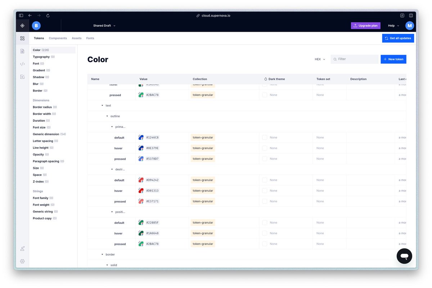This screenshot has height=288, width=432.
Task: Collapse the outline token group
Action: point(107,116)
